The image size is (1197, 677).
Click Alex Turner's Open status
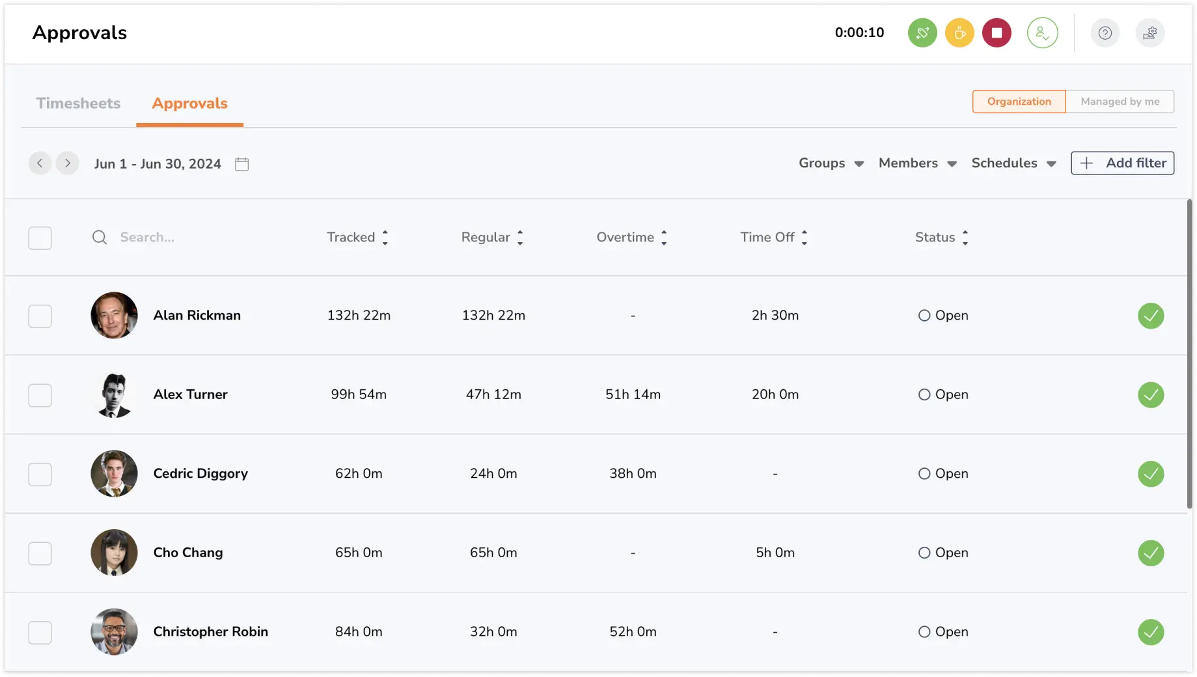coord(942,394)
